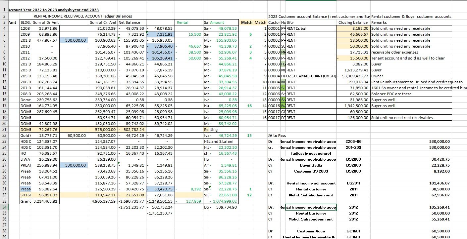Select the green 'Amount' header cell
This screenshot has width=467, height=239.
tap(217, 22)
